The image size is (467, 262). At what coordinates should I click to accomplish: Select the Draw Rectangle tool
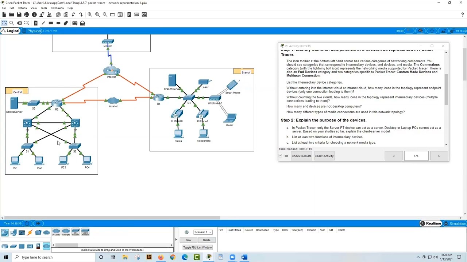[51, 23]
